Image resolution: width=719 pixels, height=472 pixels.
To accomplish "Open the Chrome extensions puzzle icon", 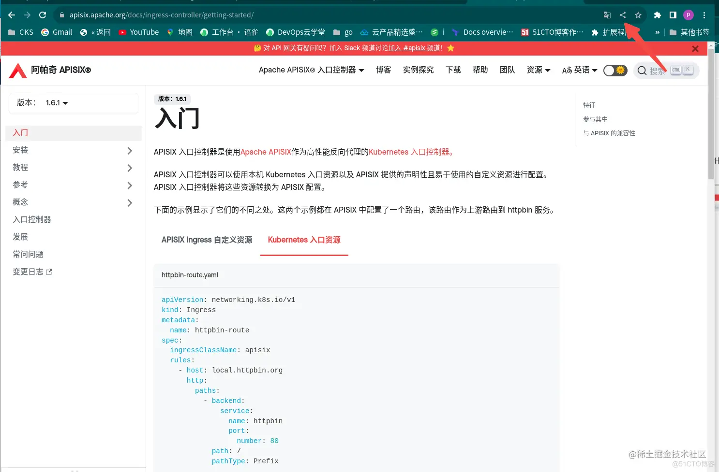I will pos(657,15).
